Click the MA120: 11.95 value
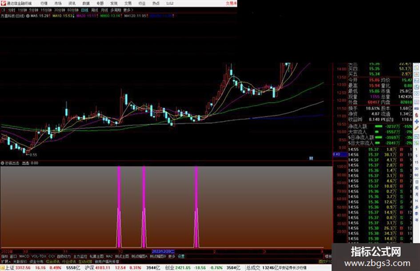Screen dimensions: 420x271 (x=136, y=16)
